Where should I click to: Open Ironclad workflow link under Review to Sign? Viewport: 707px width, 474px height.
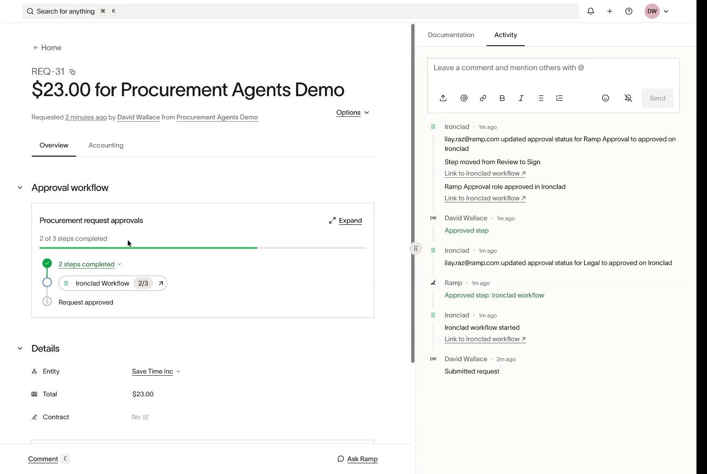485,174
